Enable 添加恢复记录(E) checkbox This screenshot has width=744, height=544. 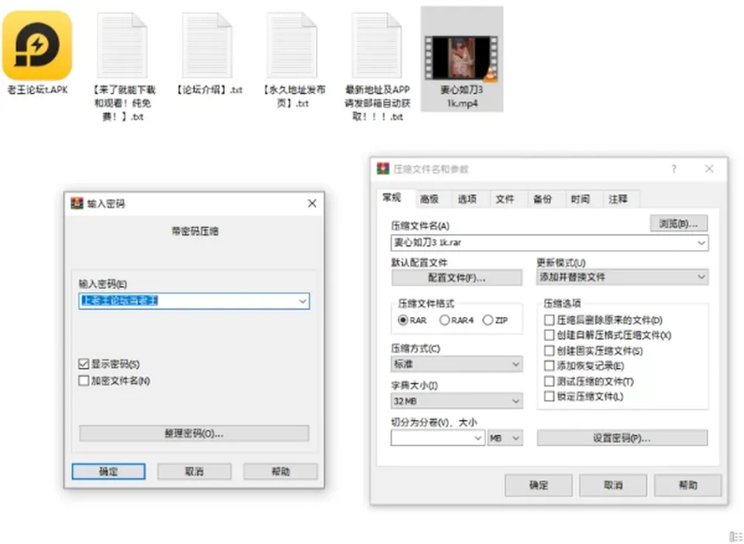(x=549, y=366)
